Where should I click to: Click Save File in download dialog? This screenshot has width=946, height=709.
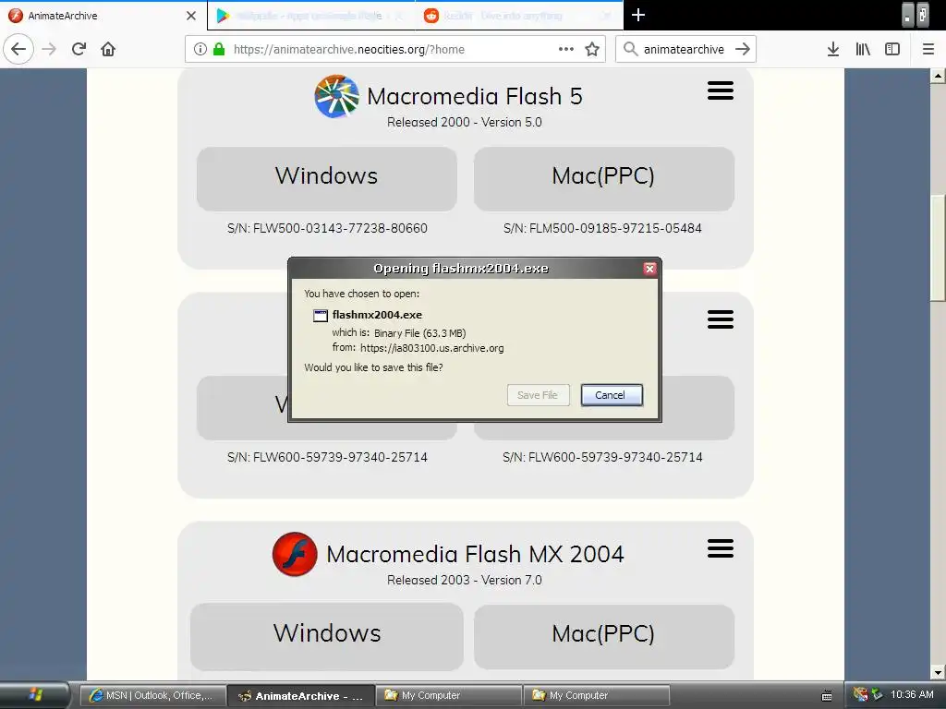[539, 395]
